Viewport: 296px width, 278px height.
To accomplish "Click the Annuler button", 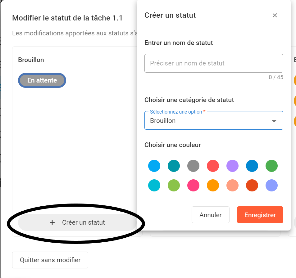I will 211,215.
